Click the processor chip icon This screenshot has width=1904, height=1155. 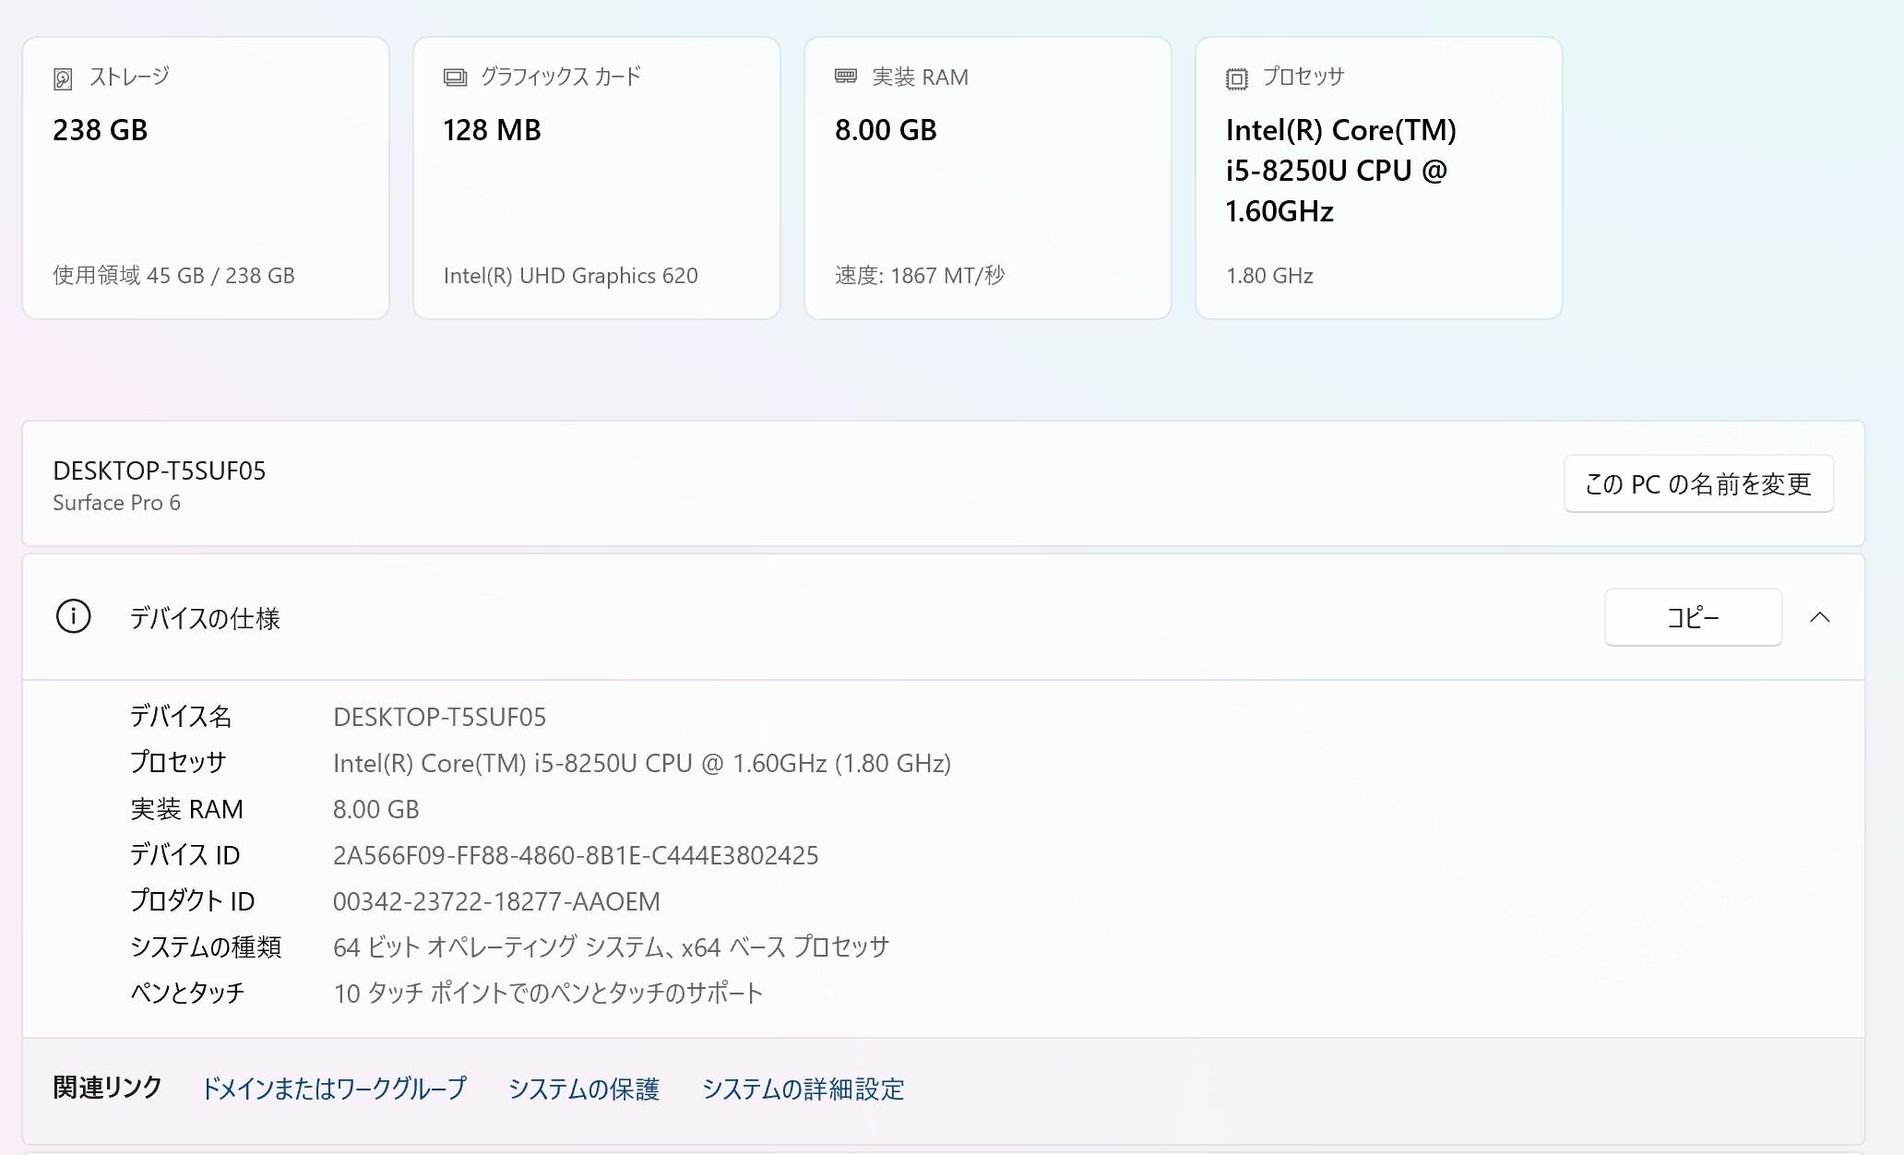click(x=1237, y=78)
